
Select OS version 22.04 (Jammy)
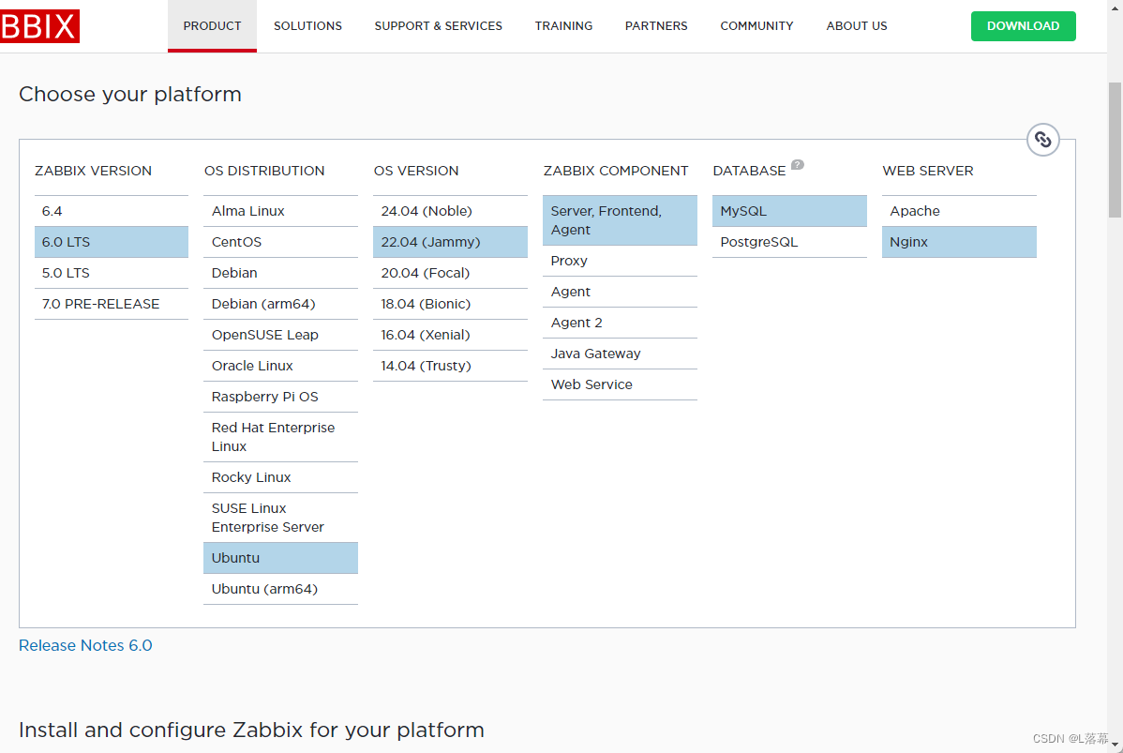click(451, 242)
